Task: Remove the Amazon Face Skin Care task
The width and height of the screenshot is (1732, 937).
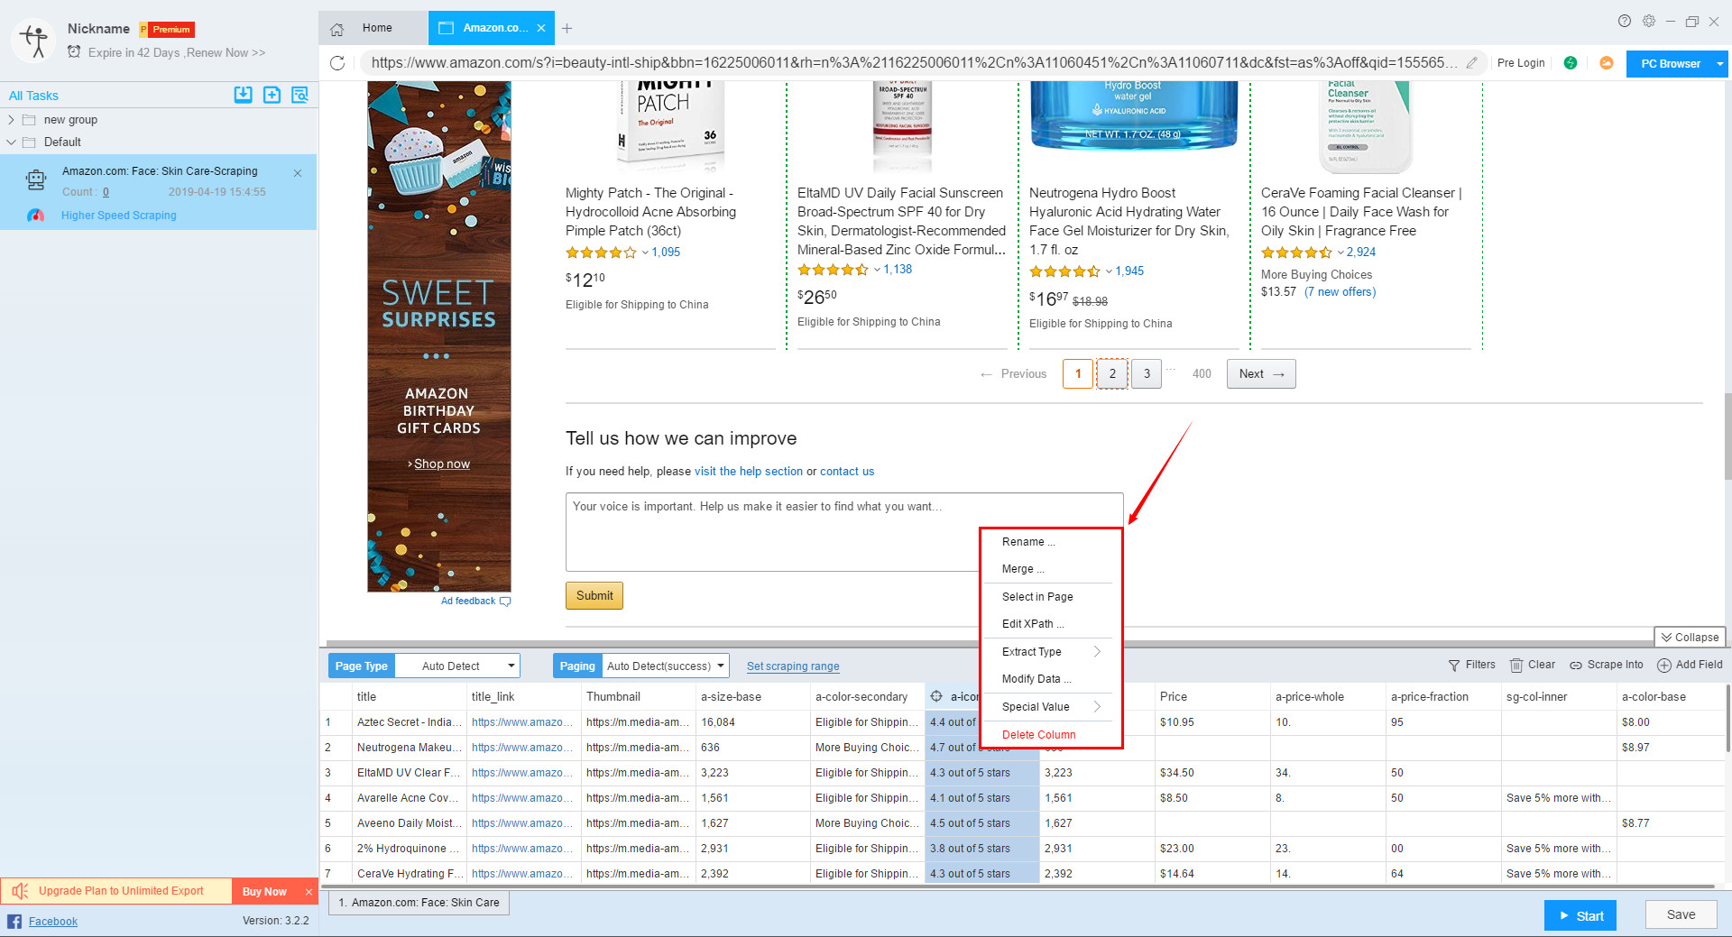Action: (x=298, y=173)
